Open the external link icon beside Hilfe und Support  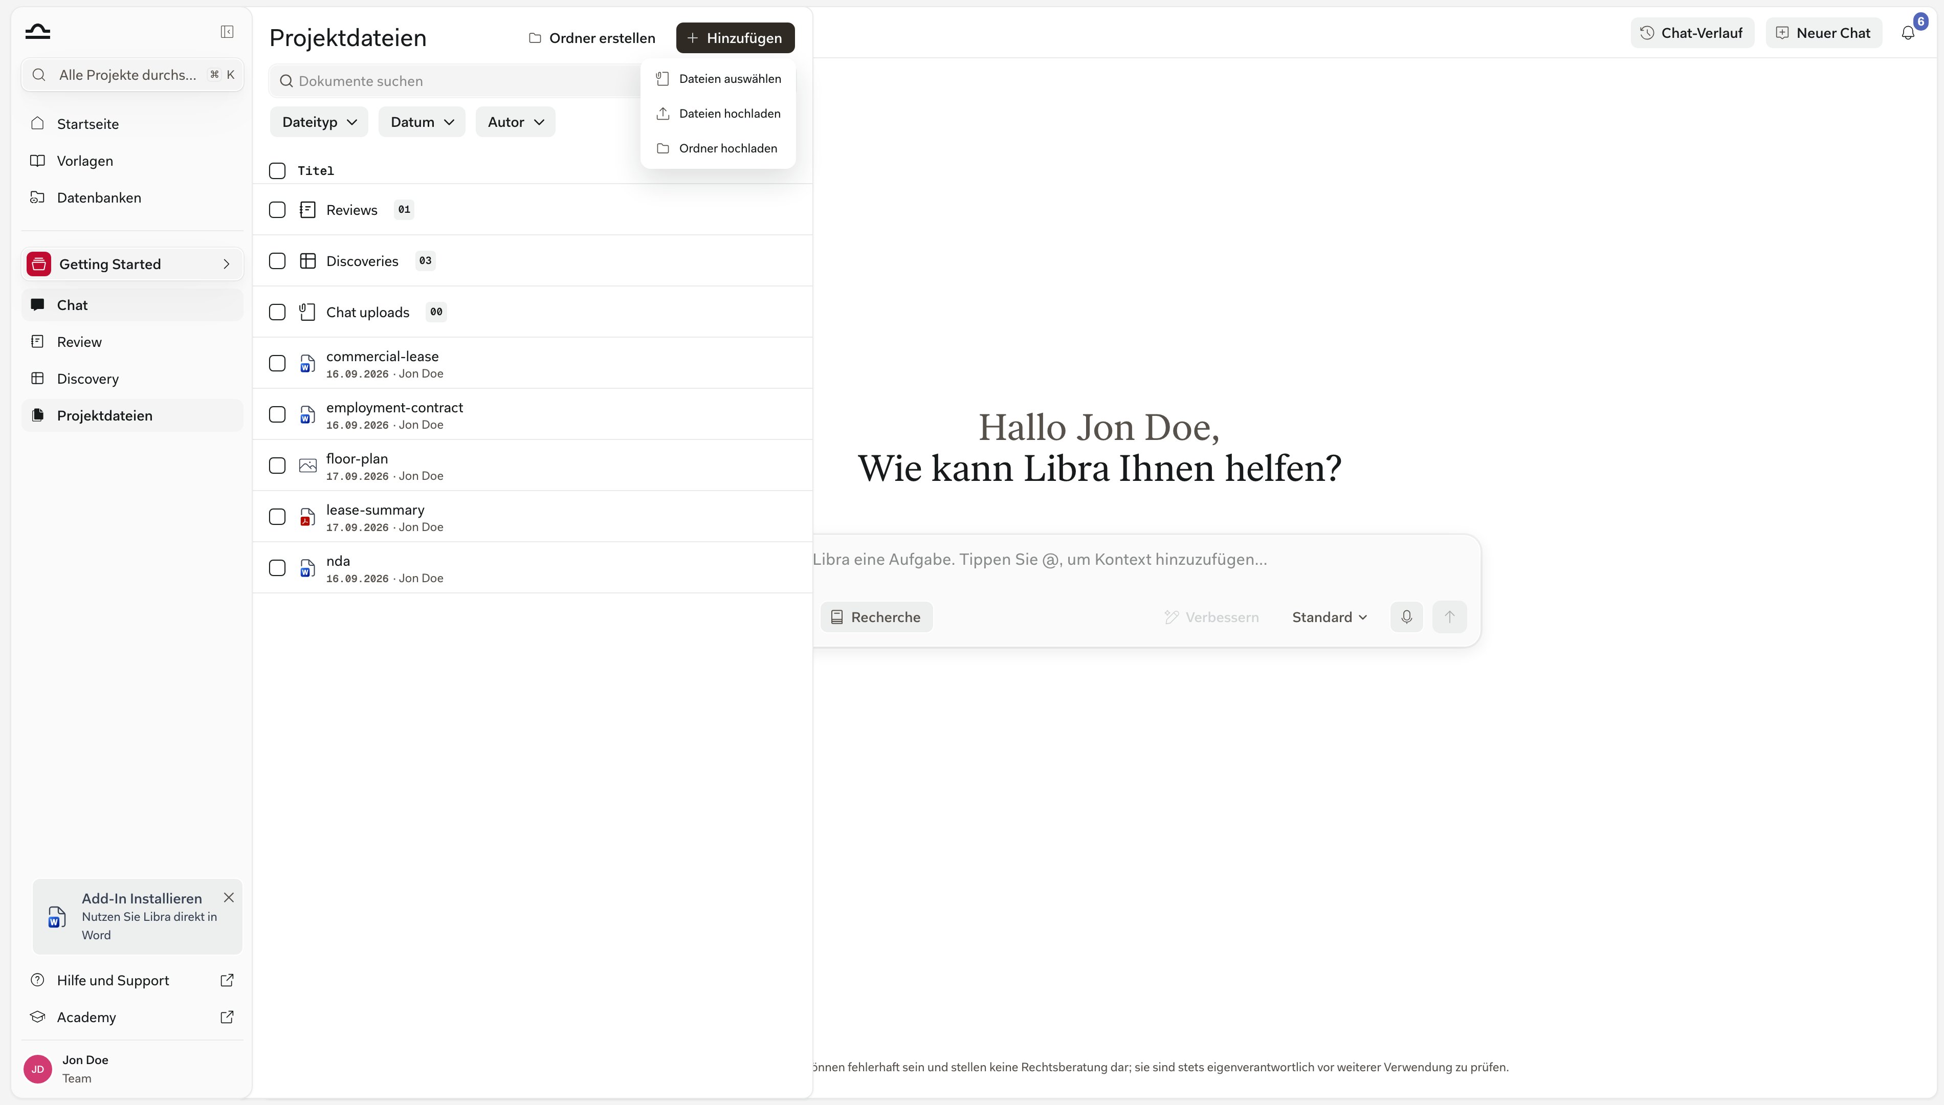pyautogui.click(x=227, y=981)
